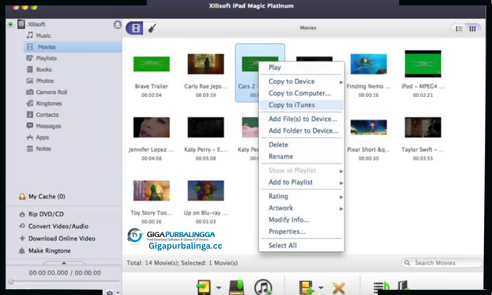Image resolution: width=492 pixels, height=295 pixels.
Task: Click the delete X toolbar icon
Action: pos(339,288)
